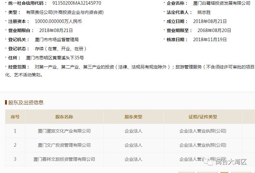
Task: Click the establishment date 2018年08月21日 under 成立日期
Action: click(210, 21)
